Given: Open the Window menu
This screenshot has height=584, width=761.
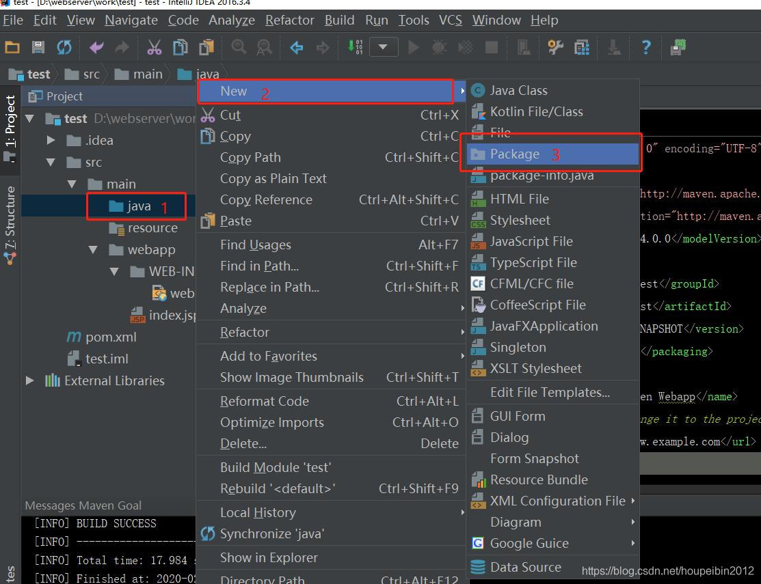Looking at the screenshot, I should 496,20.
